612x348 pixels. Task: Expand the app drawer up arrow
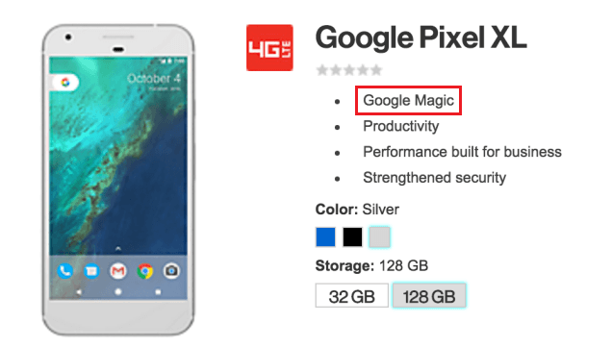coord(118,248)
